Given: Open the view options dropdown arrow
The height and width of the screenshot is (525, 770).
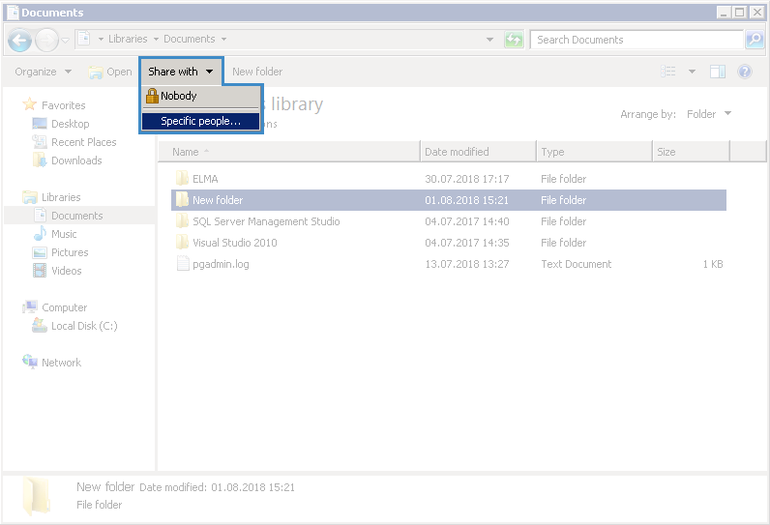Looking at the screenshot, I should point(692,72).
